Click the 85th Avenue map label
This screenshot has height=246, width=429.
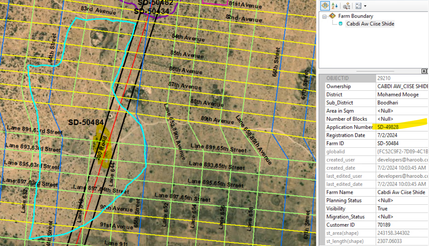pos(187,54)
